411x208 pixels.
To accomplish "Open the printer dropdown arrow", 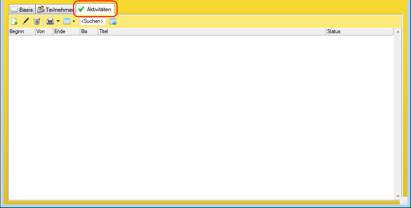I will (58, 21).
